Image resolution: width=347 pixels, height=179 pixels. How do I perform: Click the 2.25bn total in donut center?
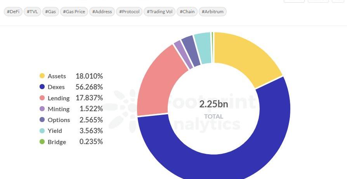click(x=213, y=104)
